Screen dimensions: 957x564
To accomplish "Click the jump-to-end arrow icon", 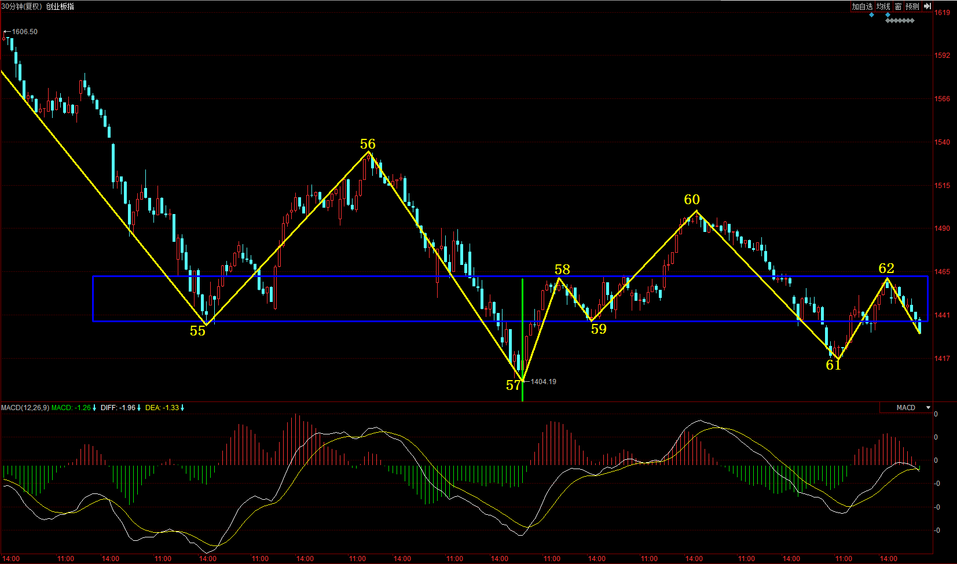I will coord(927,6).
